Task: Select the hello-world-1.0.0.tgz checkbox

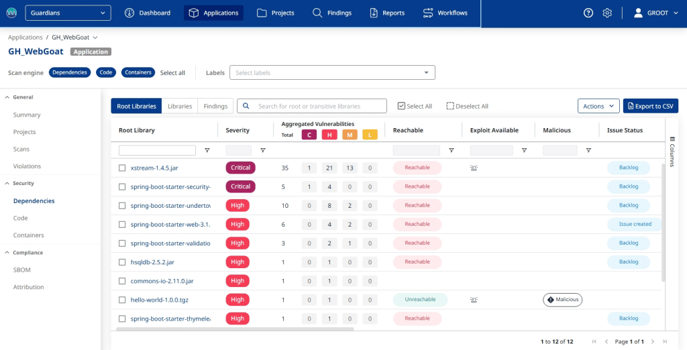Action: [x=122, y=300]
